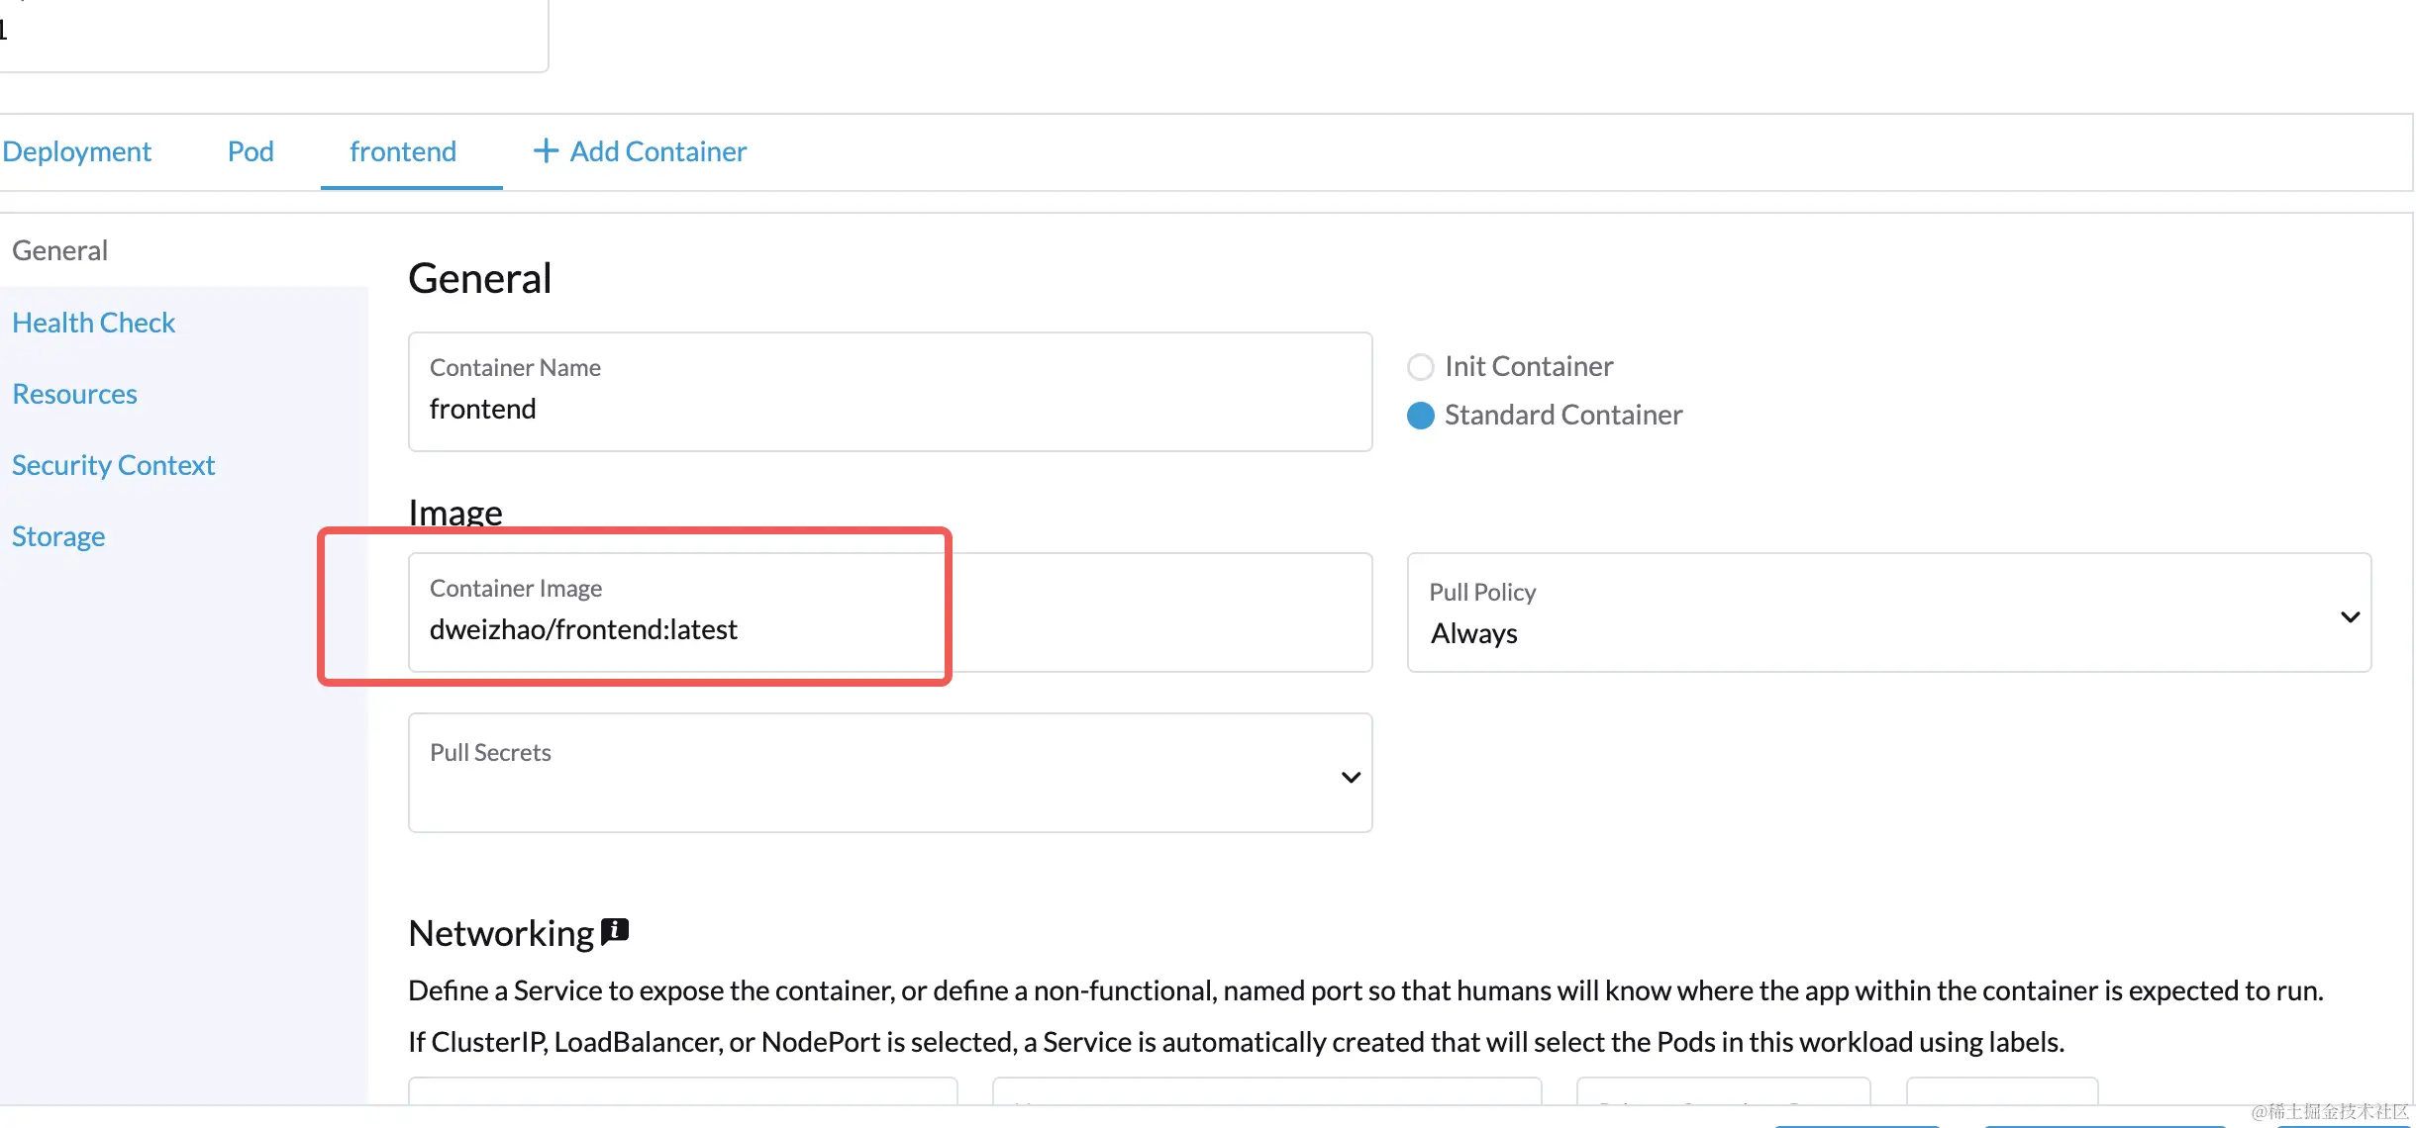Click the Networking info icon

click(x=615, y=931)
